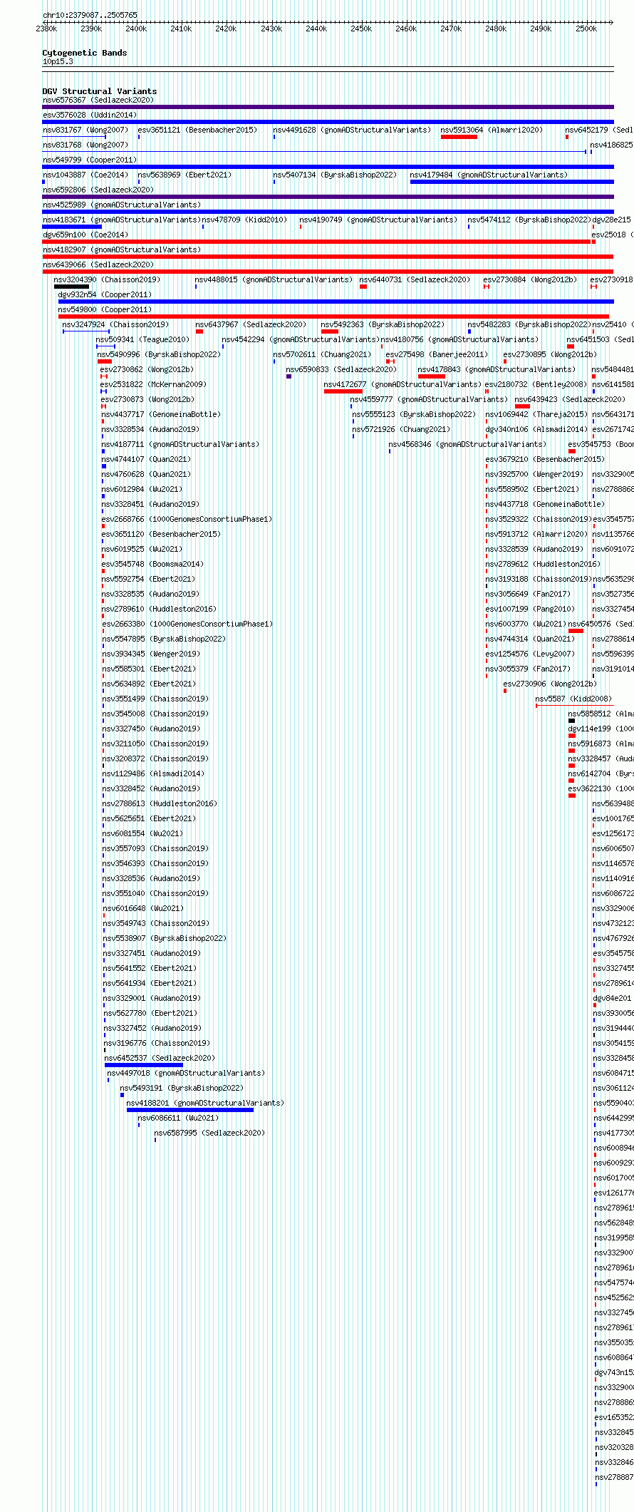Click the 2390k ruler position
The width and height of the screenshot is (634, 1512).
click(x=91, y=29)
